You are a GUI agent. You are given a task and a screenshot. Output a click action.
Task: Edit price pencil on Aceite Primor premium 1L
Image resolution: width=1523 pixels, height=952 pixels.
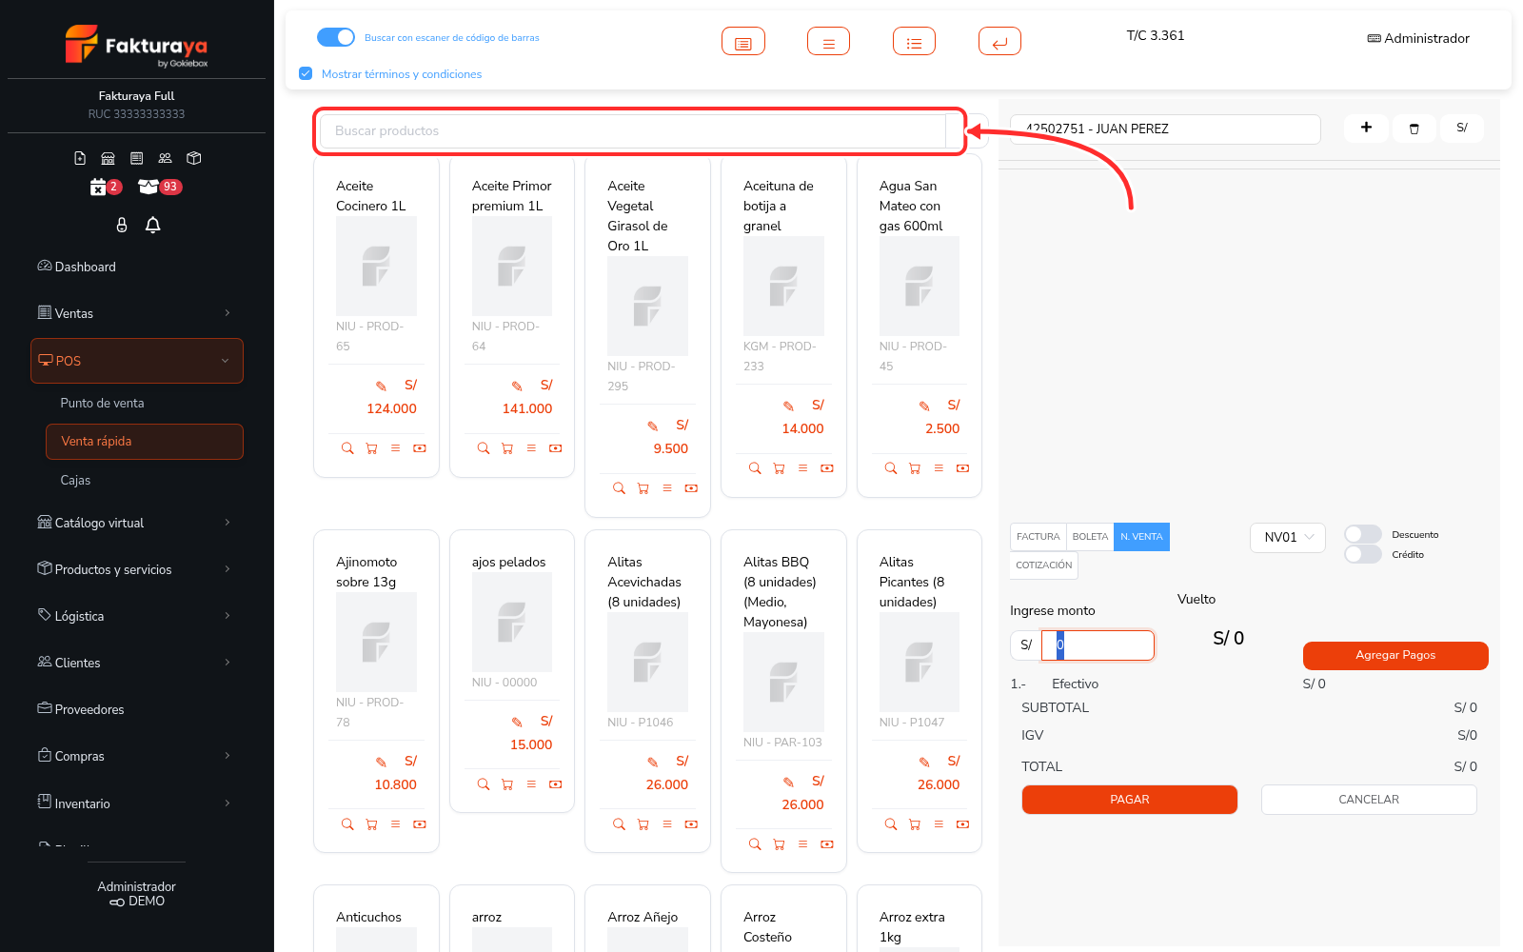point(517,386)
